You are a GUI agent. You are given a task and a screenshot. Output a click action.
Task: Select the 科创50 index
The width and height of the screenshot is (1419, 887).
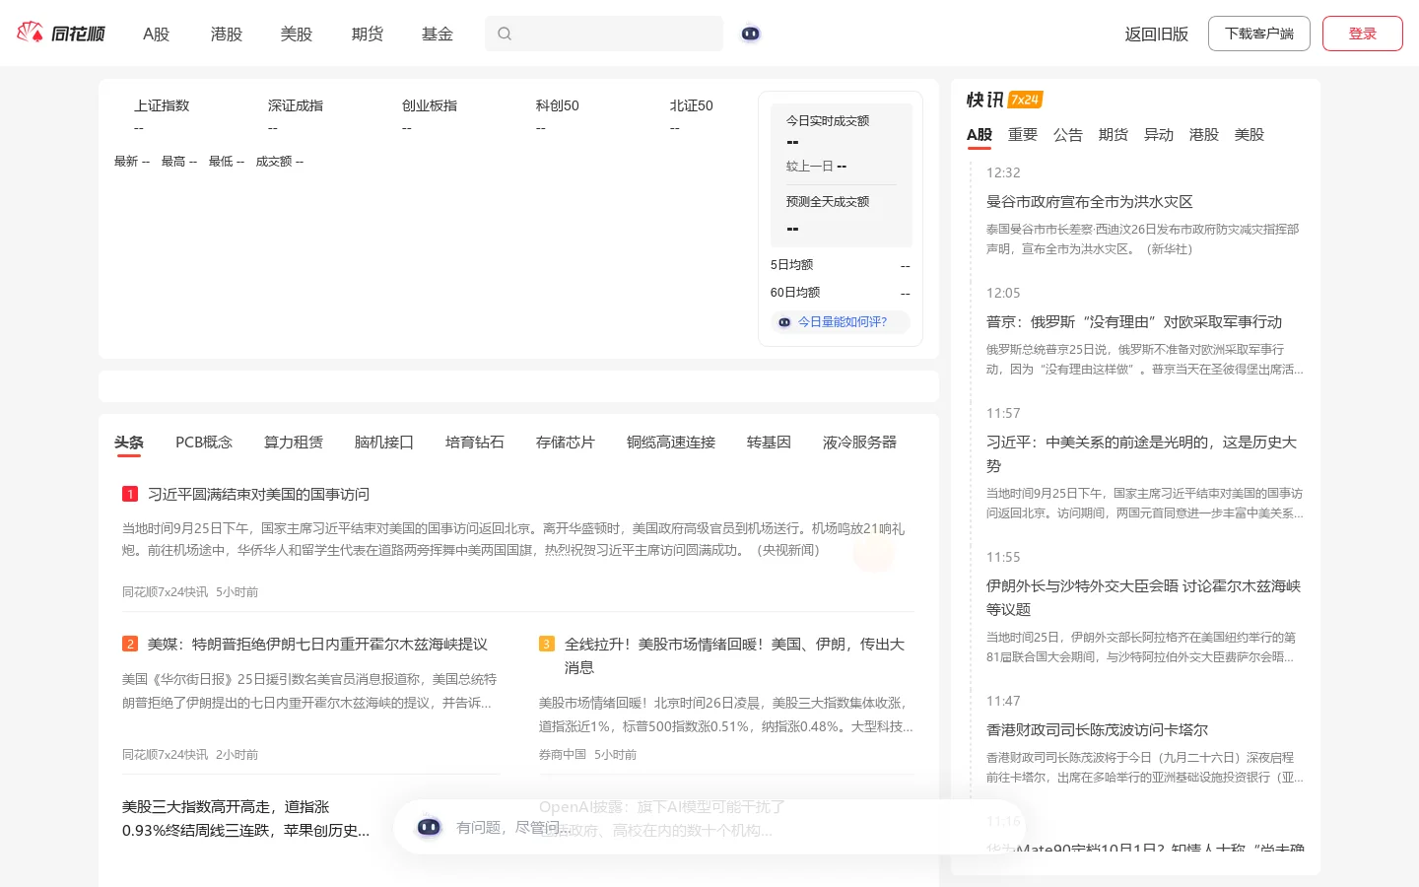click(x=558, y=105)
